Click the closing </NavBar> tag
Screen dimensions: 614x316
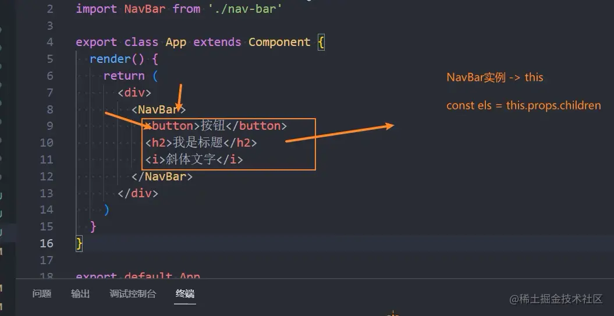(162, 176)
